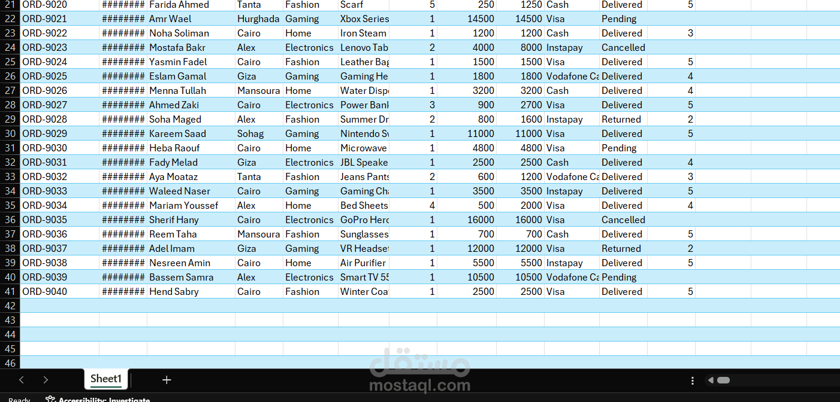Viewport: 840px width, 402px height.
Task: Select the customer name Amr Wael
Action: click(191, 19)
